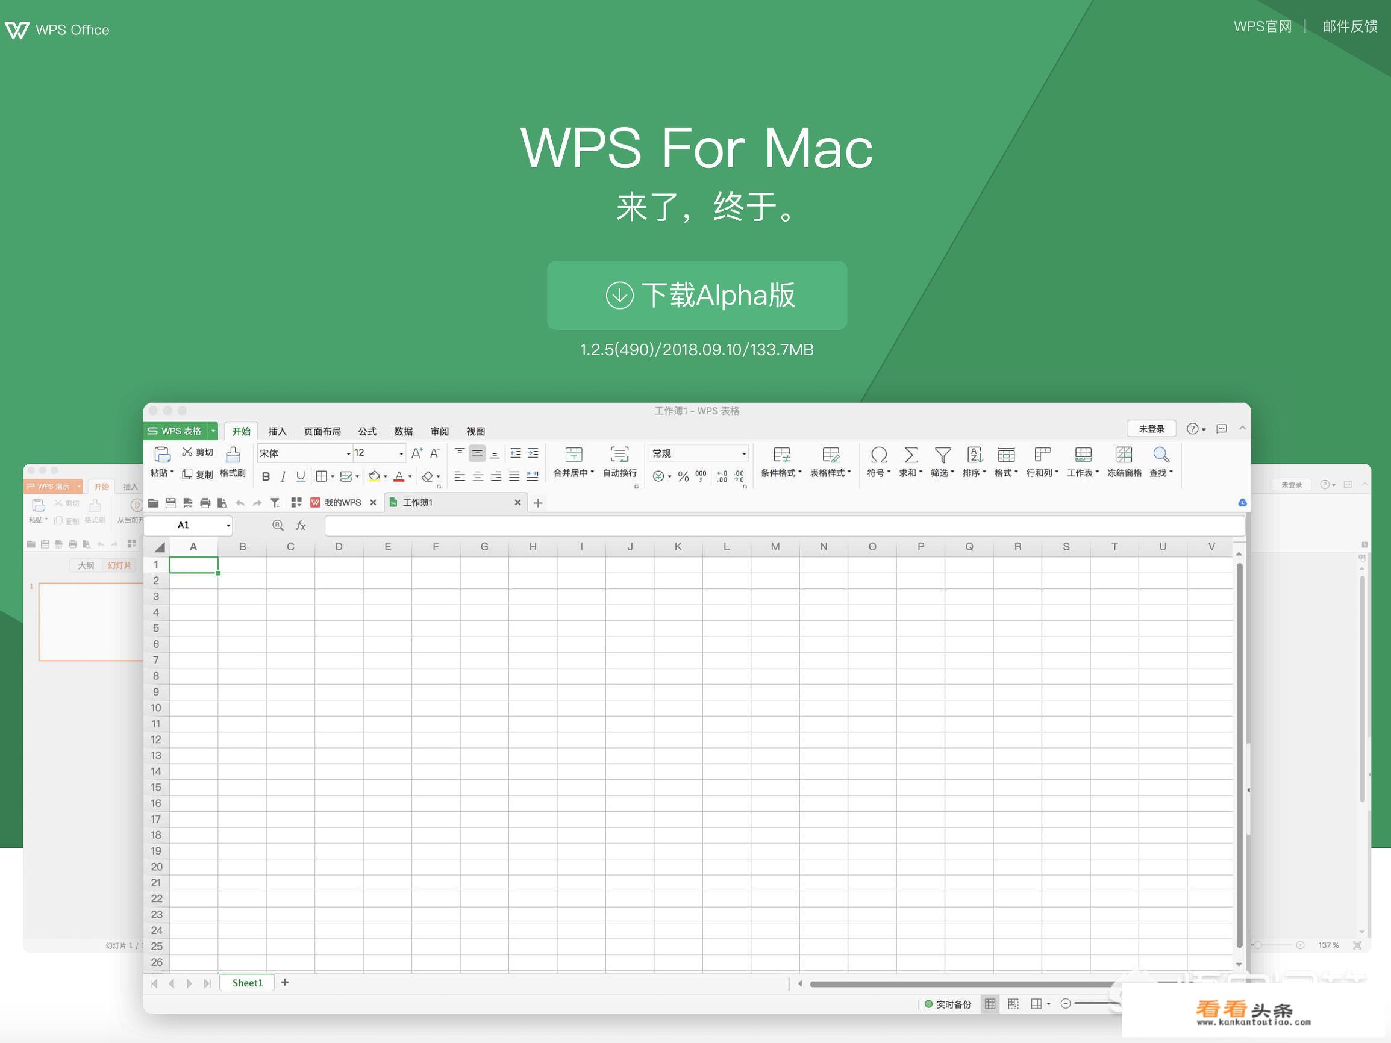
Task: Click the yellow fill color bucket swatch
Action: (x=374, y=476)
